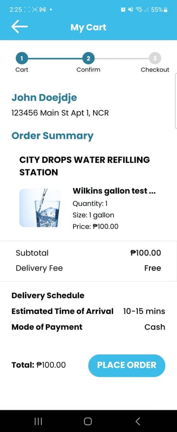Tap Android navigation back chevron
The image size is (177, 432).
pos(138,421)
